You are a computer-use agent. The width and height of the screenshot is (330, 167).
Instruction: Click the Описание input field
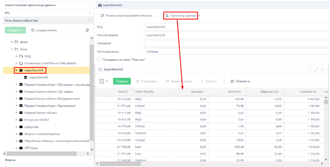point(237,43)
